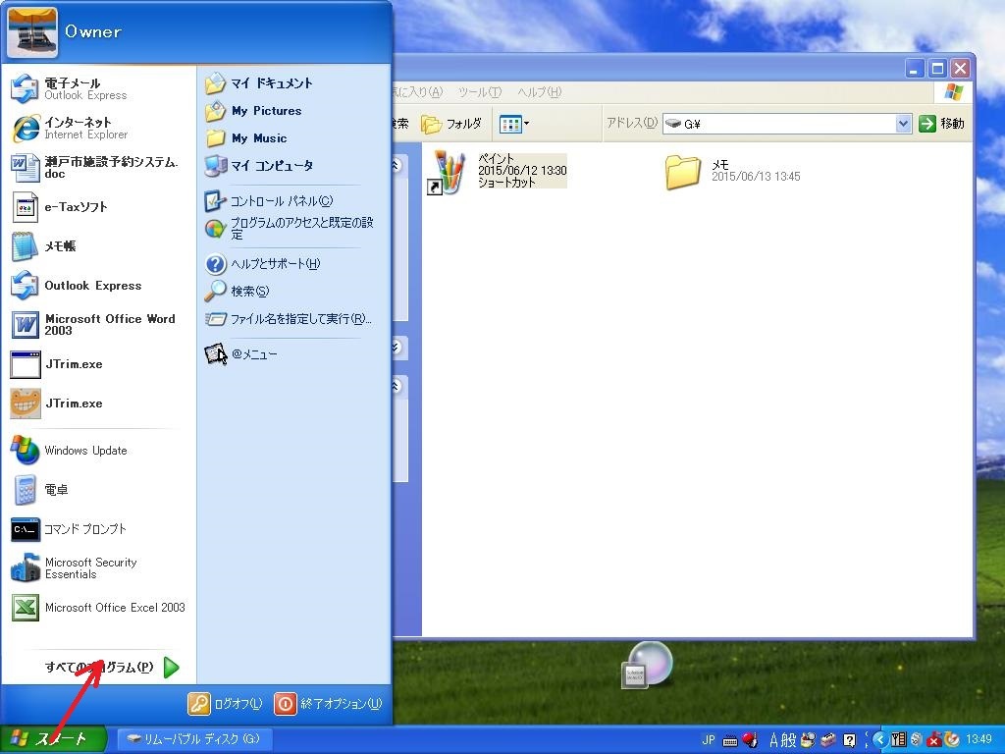Viewport: 1005px width, 754px height.
Task: Open コマンド プロンプト
Action: pyautogui.click(x=99, y=529)
